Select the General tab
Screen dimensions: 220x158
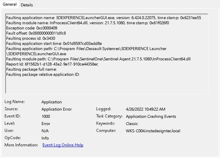tap(10, 5)
